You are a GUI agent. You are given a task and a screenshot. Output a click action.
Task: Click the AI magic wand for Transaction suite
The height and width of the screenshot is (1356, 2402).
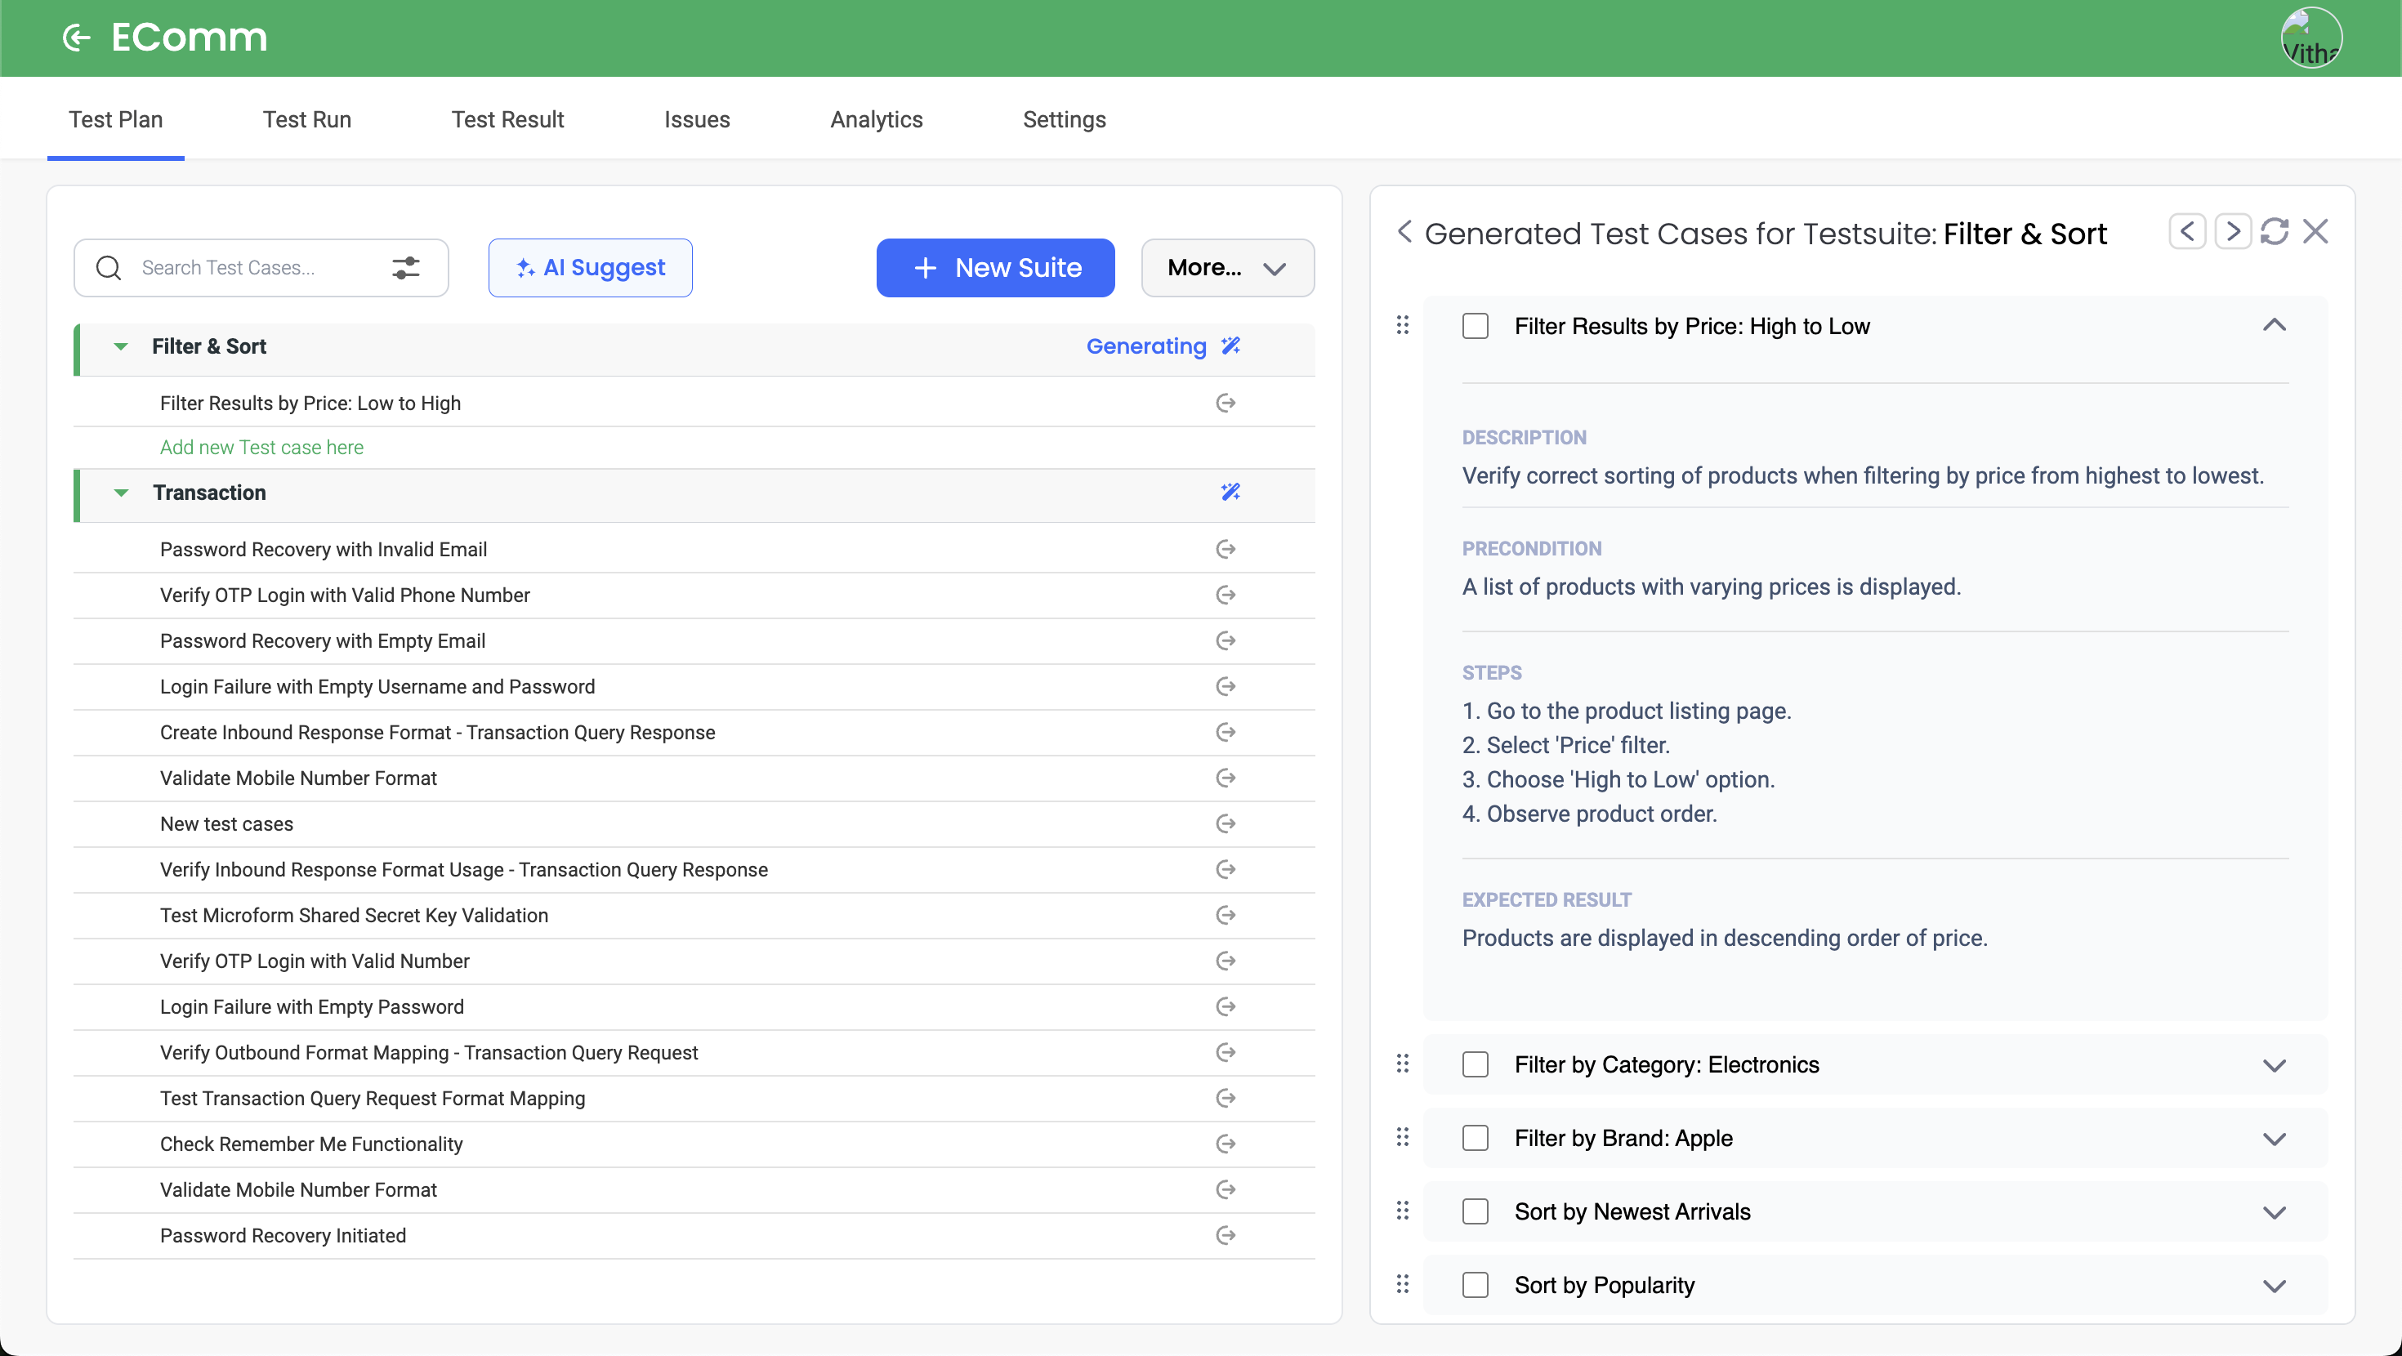point(1230,493)
